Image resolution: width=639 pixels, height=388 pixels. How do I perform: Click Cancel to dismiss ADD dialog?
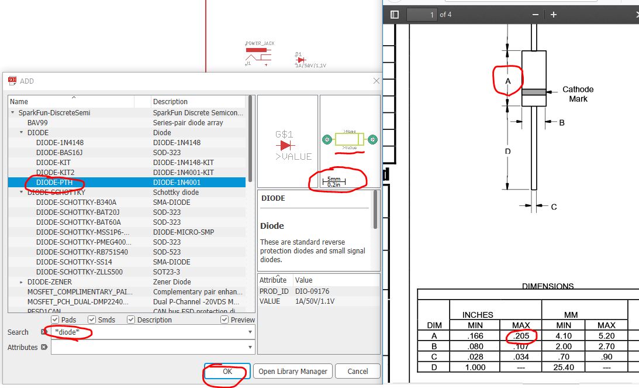pos(357,372)
